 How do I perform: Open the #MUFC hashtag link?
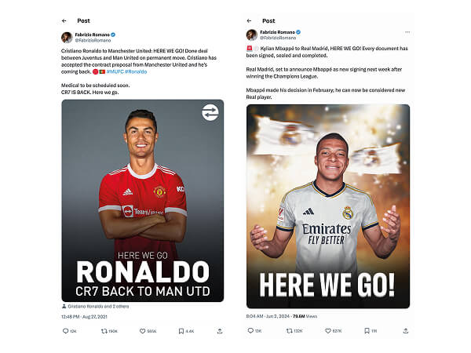tap(115, 71)
